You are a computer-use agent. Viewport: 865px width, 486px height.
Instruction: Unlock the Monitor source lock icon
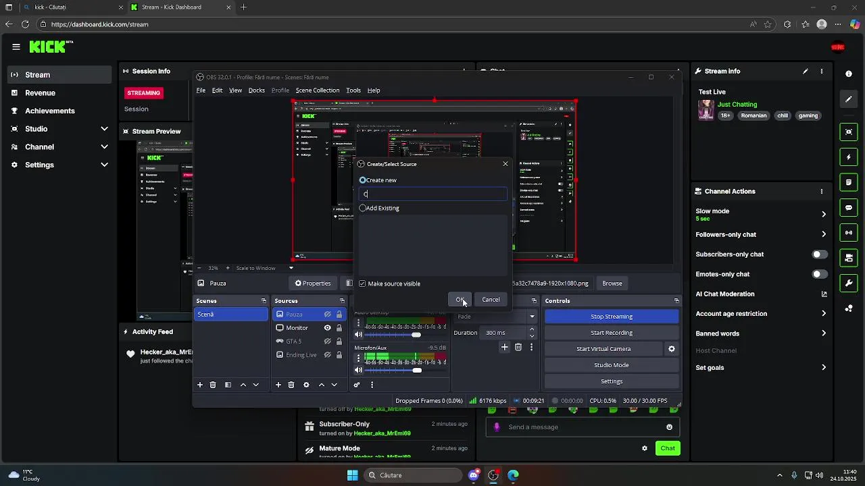point(339,328)
